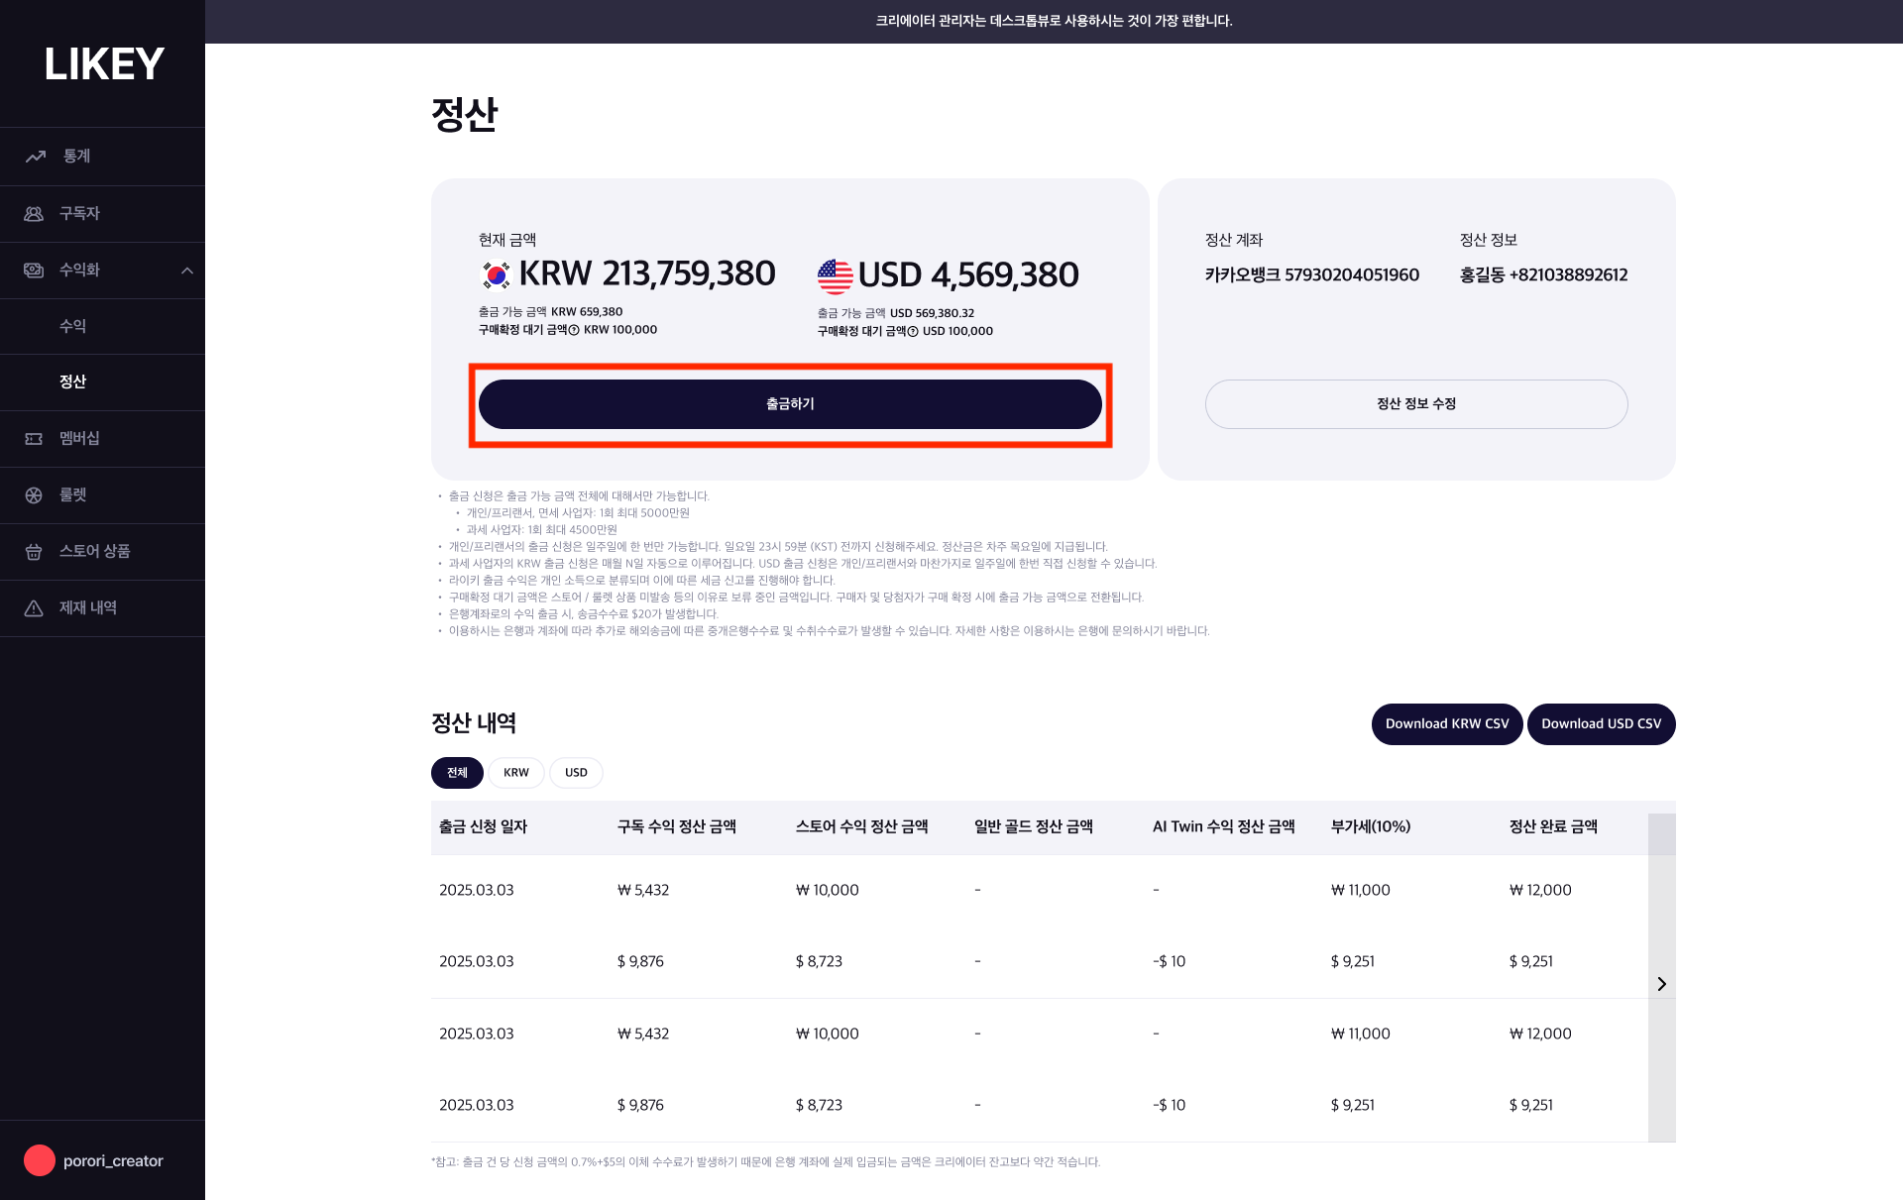1903x1200 pixels.
Task: Click the 수익화 monetization money icon
Action: coord(34,270)
